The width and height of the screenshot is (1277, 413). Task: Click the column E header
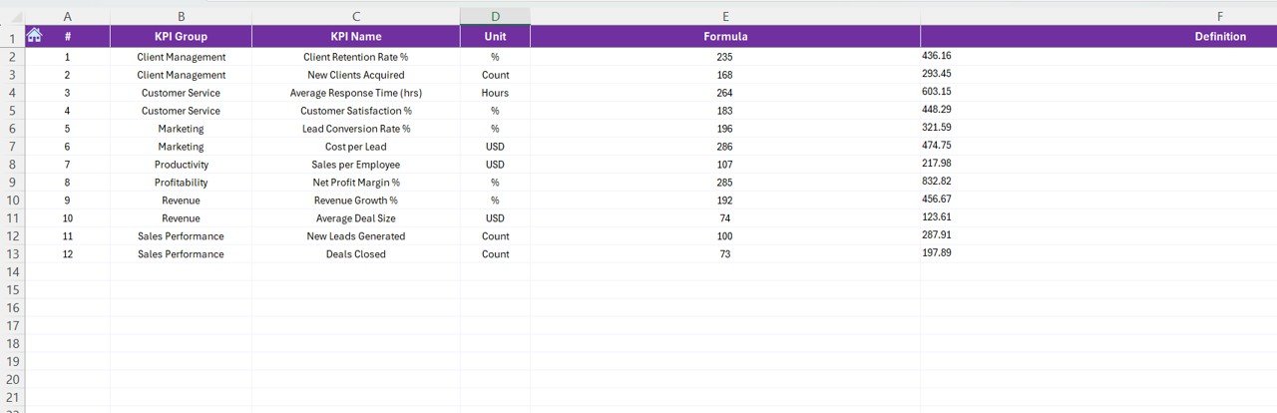(724, 17)
